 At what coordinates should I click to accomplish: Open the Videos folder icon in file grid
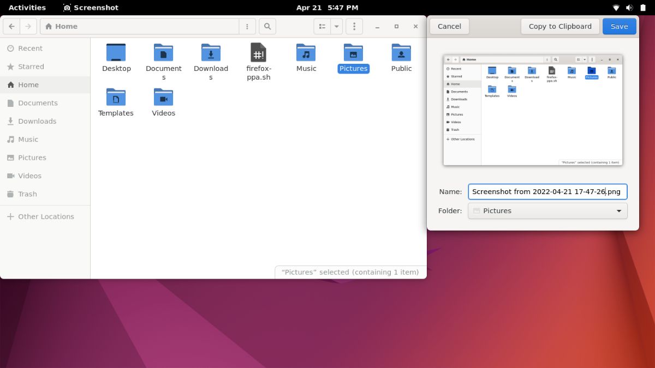pos(163,99)
